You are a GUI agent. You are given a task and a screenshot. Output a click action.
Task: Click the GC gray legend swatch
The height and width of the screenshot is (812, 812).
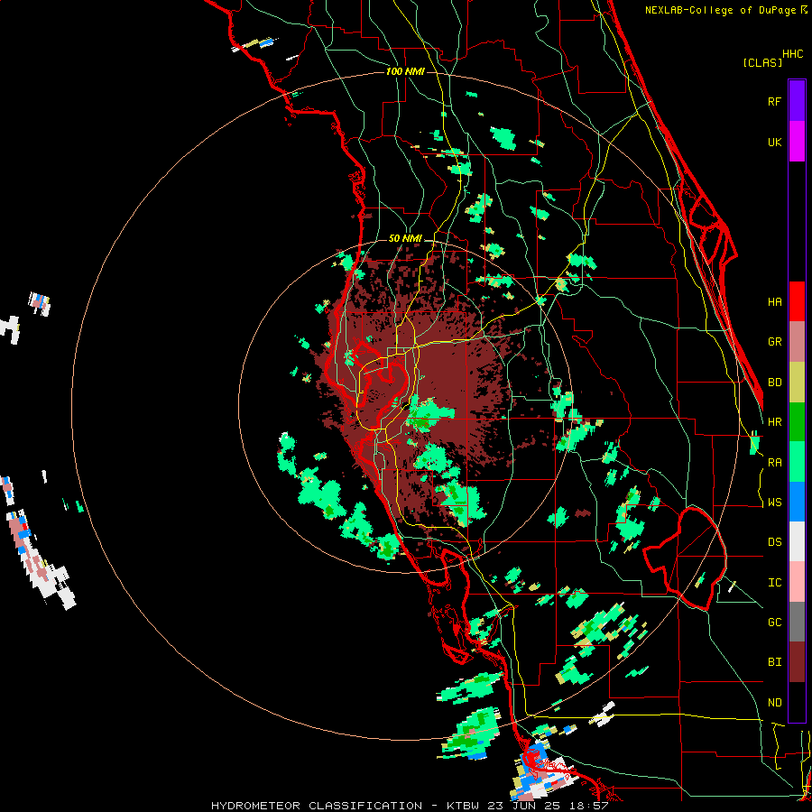(x=797, y=622)
